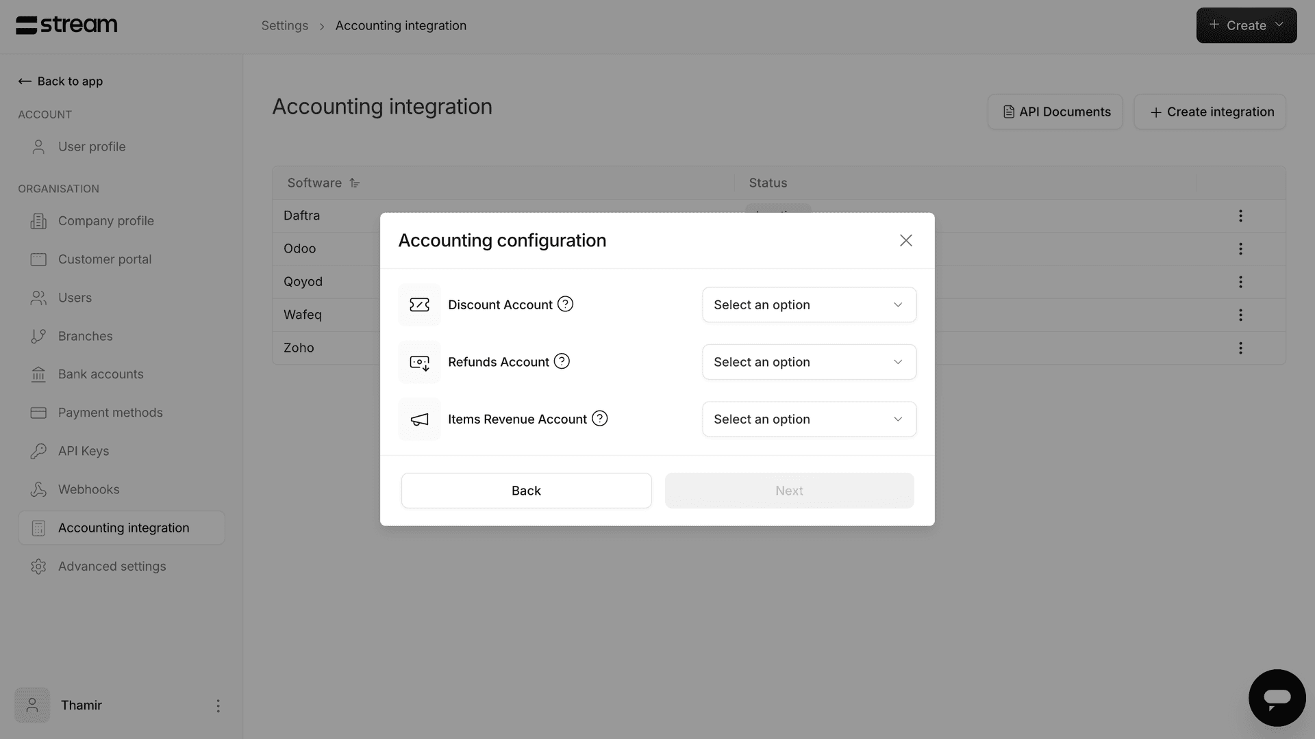Open the Wafeq row options menu

(x=1240, y=315)
